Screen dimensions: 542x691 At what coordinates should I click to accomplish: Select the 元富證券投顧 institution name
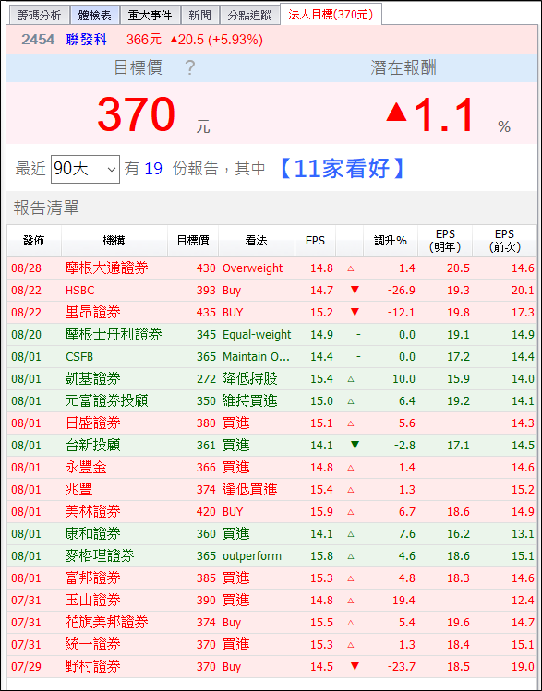107,401
